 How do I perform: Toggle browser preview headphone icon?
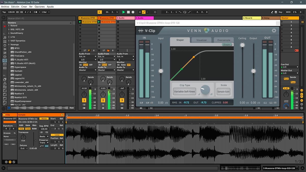coord(9,108)
